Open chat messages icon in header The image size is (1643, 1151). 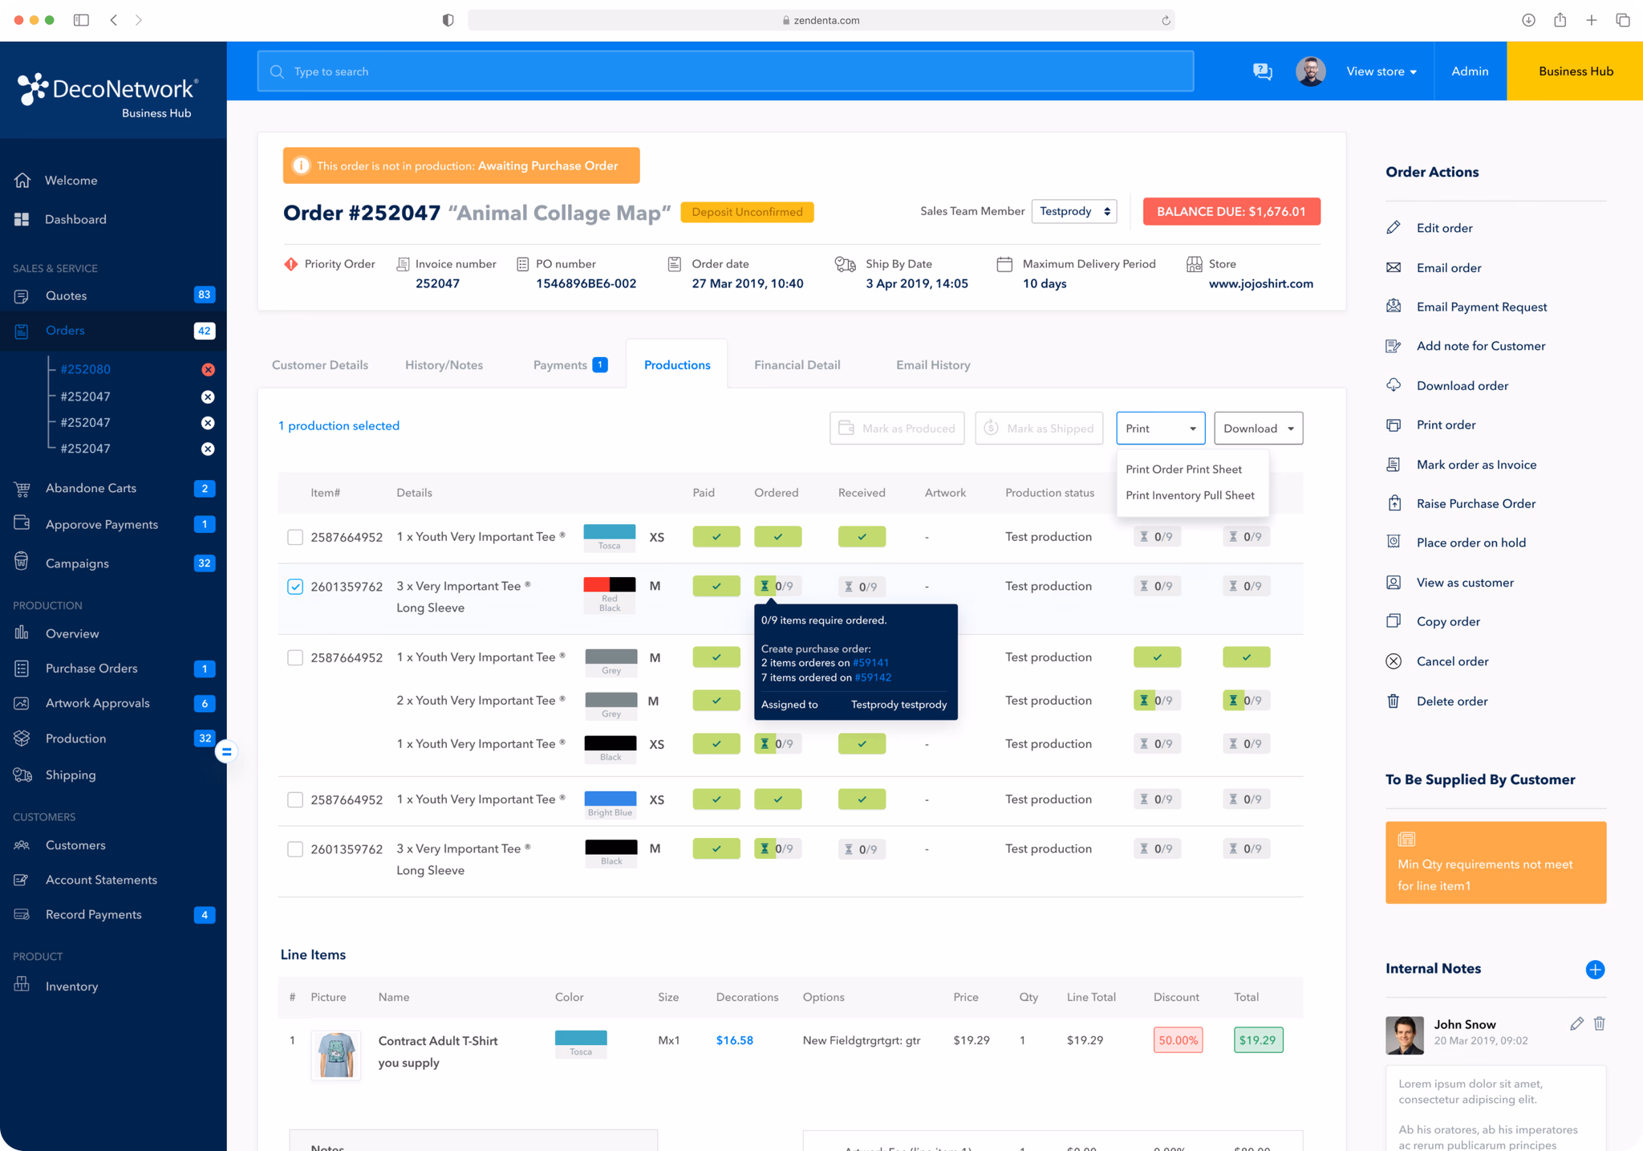click(1262, 71)
